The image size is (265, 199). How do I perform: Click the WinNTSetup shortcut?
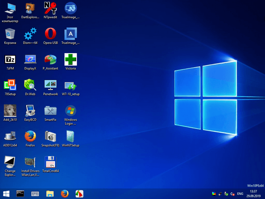click(70, 137)
